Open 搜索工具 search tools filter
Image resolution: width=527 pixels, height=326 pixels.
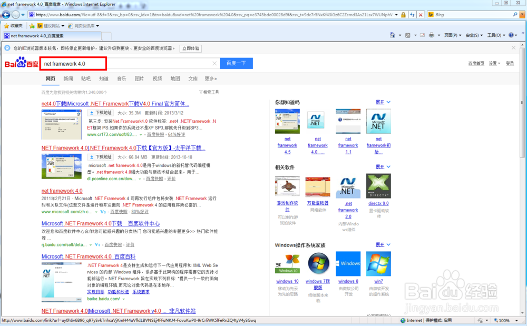209,92
